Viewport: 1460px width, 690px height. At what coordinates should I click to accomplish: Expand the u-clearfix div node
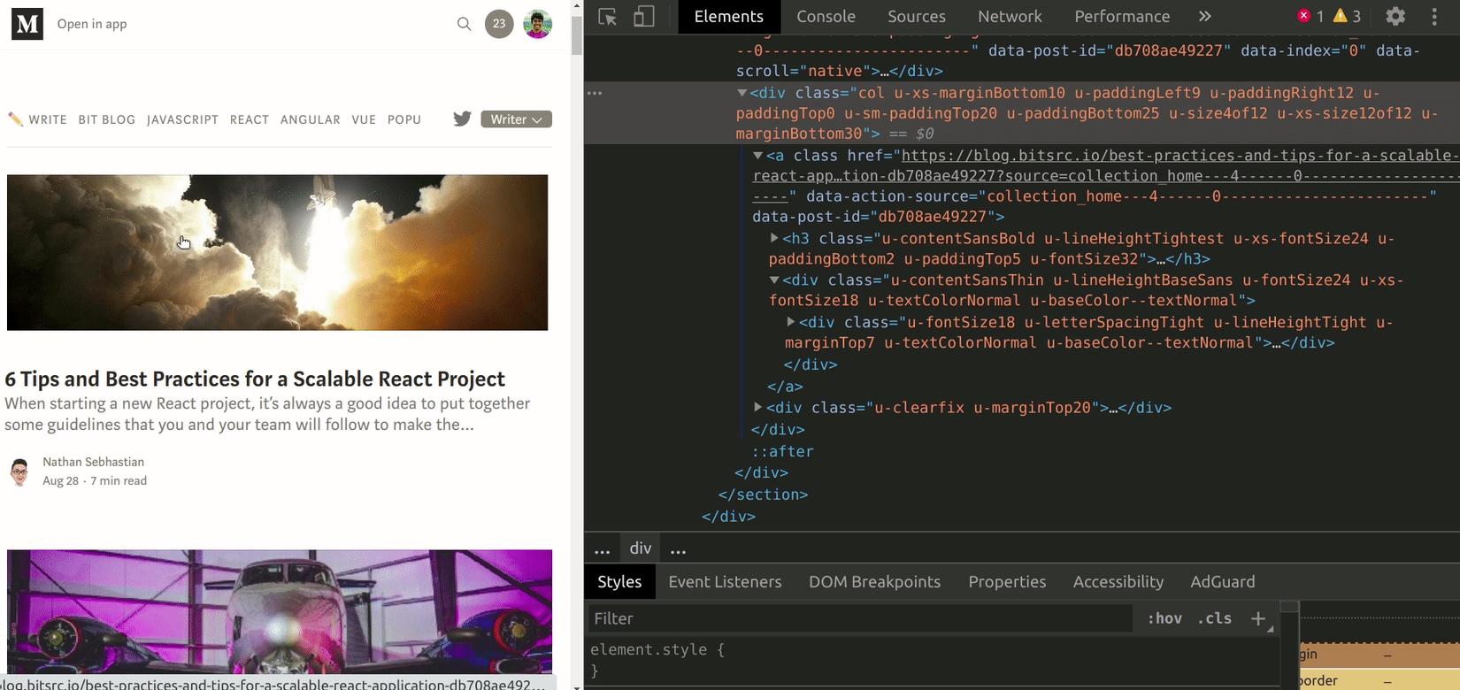click(x=758, y=407)
